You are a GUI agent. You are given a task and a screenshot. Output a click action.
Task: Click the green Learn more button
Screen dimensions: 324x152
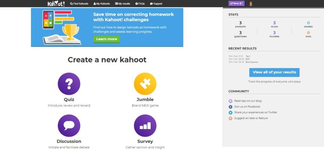coord(107,39)
